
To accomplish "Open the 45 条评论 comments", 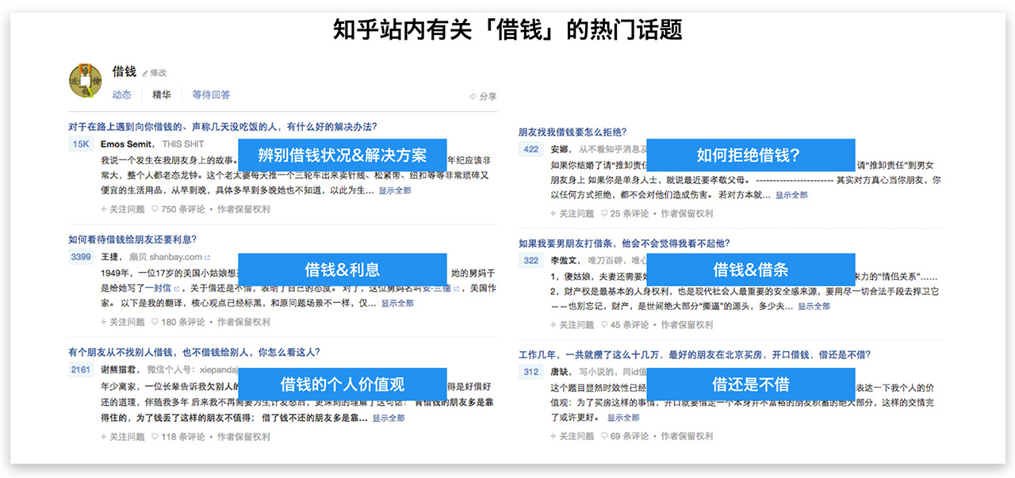I will coord(625,324).
